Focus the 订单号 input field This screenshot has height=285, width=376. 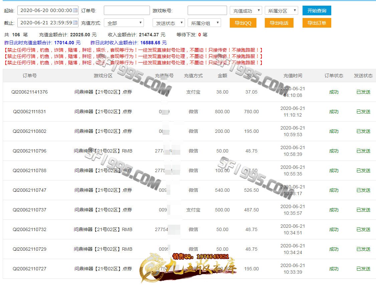[x=127, y=10]
